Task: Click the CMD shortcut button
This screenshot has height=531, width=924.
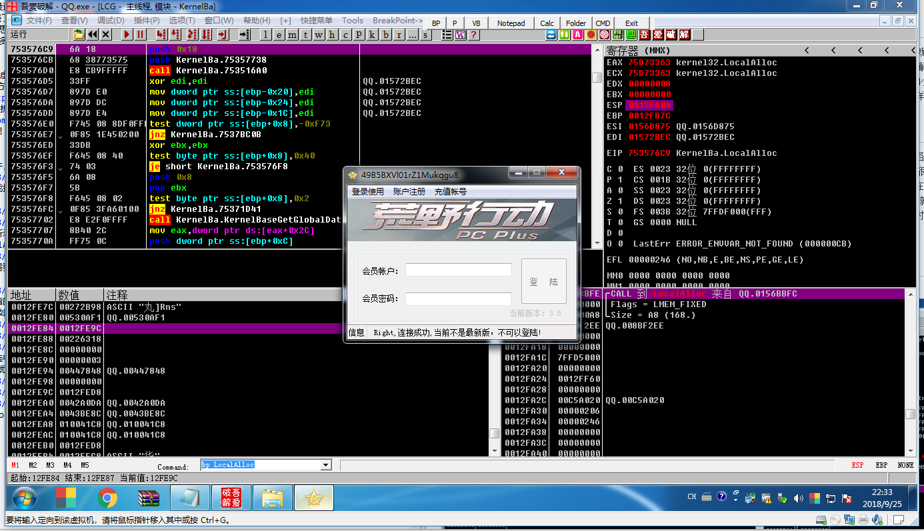Action: click(603, 23)
